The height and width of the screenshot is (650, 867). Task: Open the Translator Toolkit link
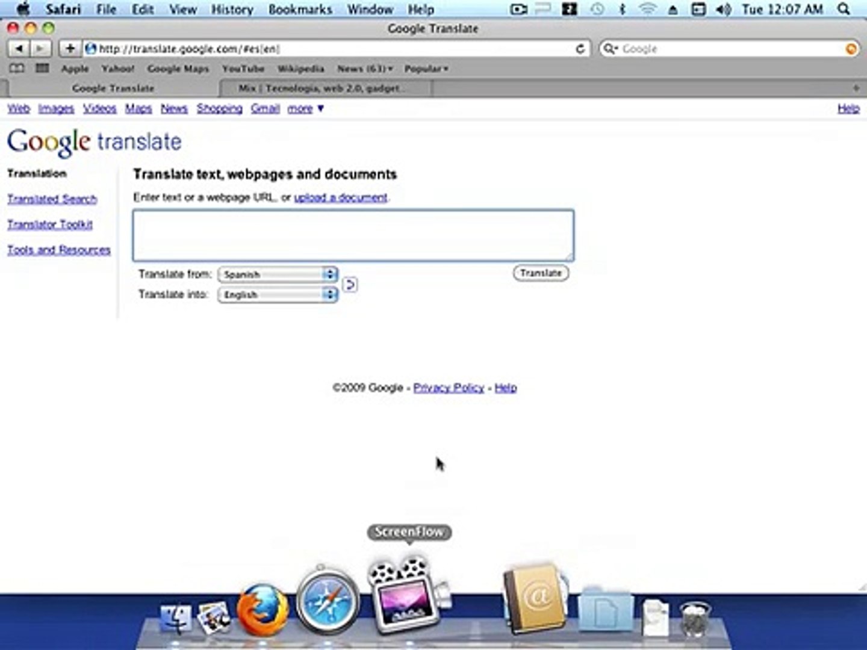(50, 224)
